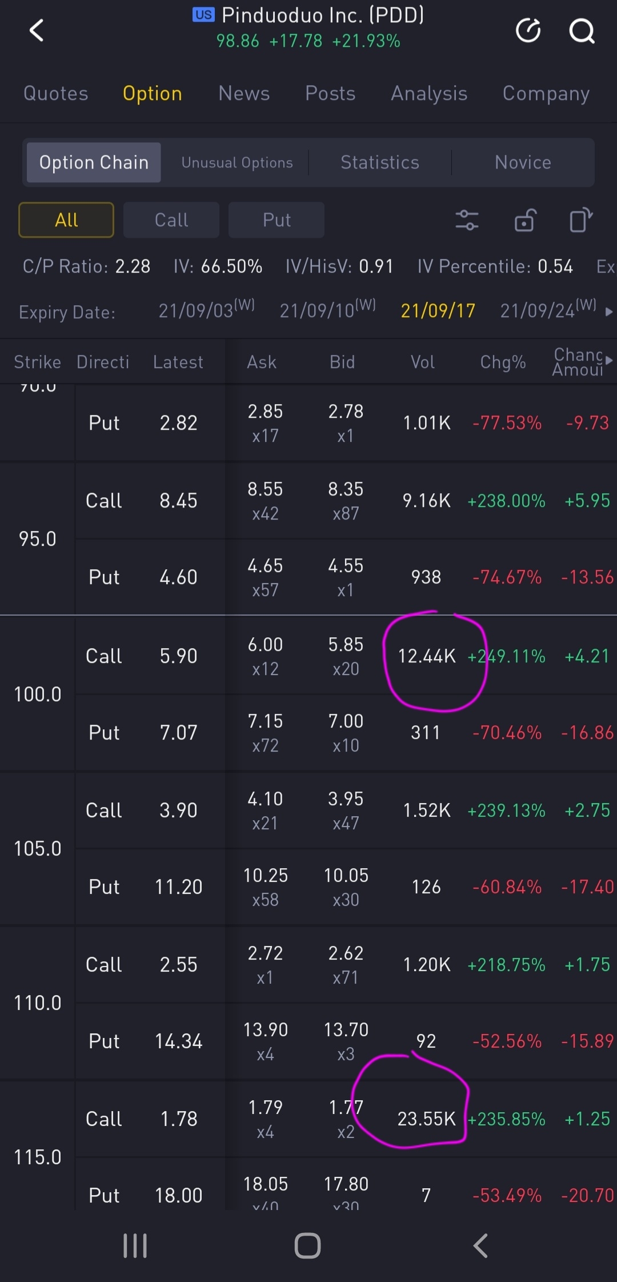This screenshot has width=617, height=1282.
Task: Open option chain filter settings sliders
Action: 467,220
